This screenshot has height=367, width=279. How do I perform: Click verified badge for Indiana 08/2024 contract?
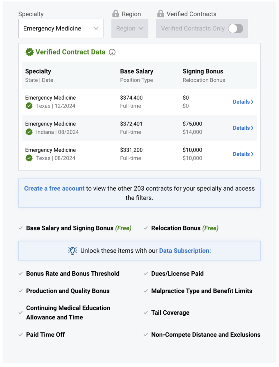[29, 132]
